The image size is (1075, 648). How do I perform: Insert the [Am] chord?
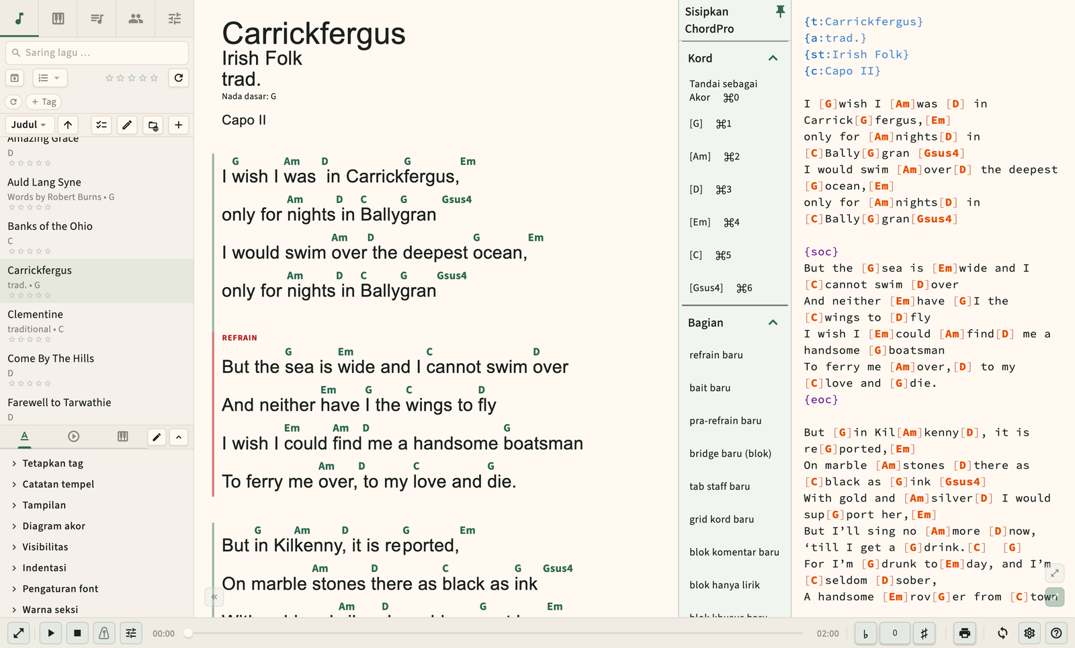coord(734,157)
